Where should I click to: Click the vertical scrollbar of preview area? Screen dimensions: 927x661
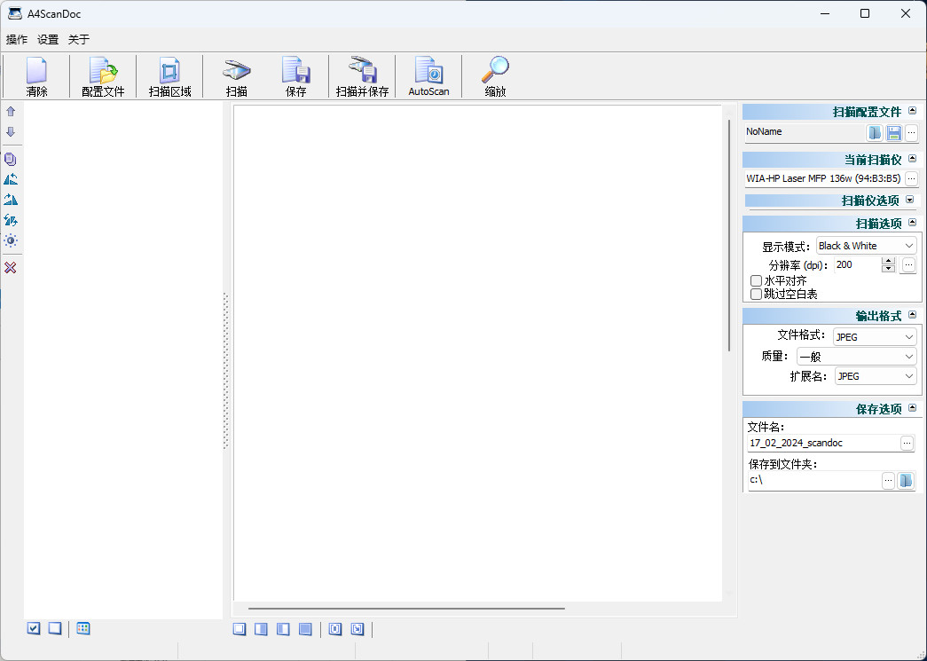[x=729, y=235]
